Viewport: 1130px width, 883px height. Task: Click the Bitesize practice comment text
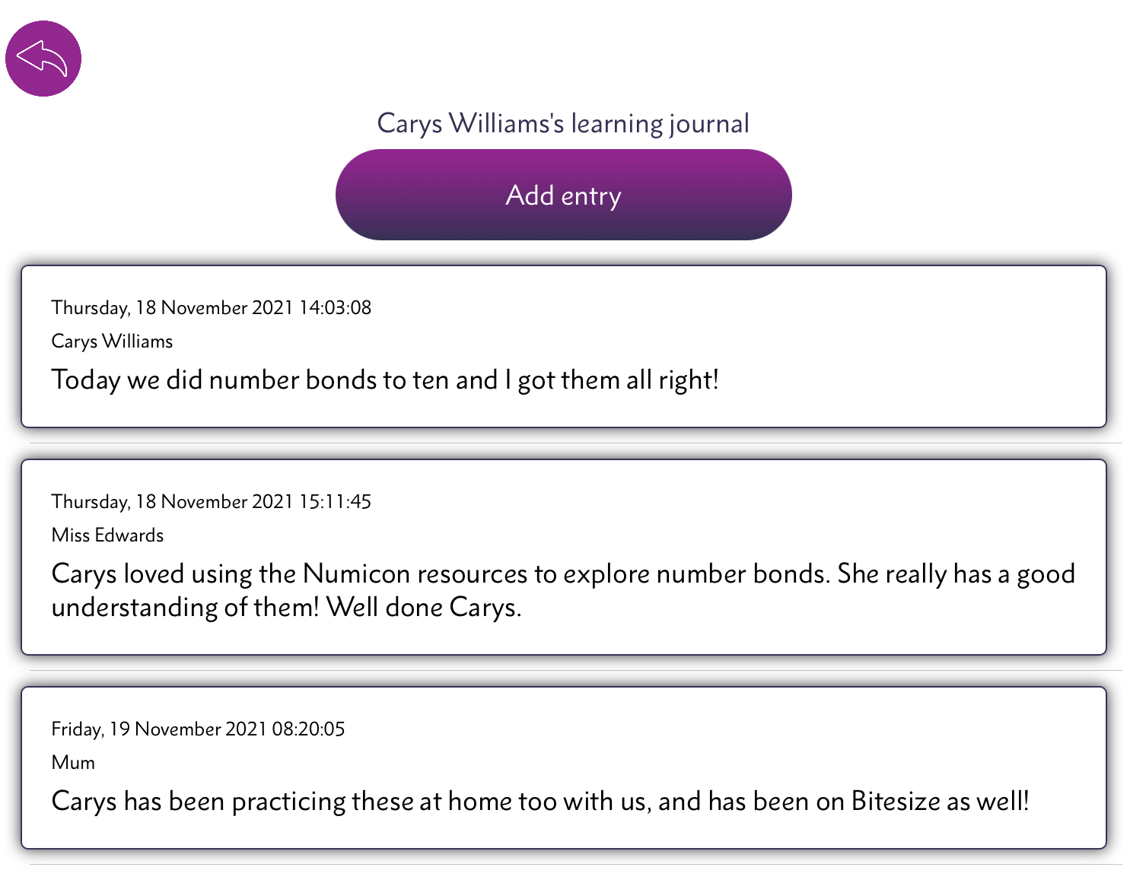pos(540,801)
